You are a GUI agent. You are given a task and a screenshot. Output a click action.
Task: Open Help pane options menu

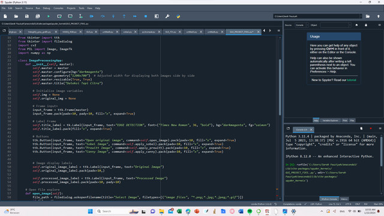click(380, 25)
